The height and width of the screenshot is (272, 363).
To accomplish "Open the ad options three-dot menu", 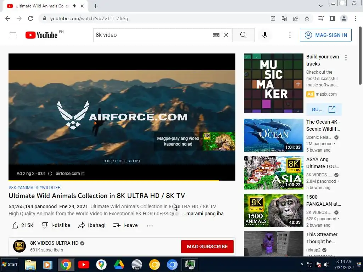I will pyautogui.click(x=346, y=58).
